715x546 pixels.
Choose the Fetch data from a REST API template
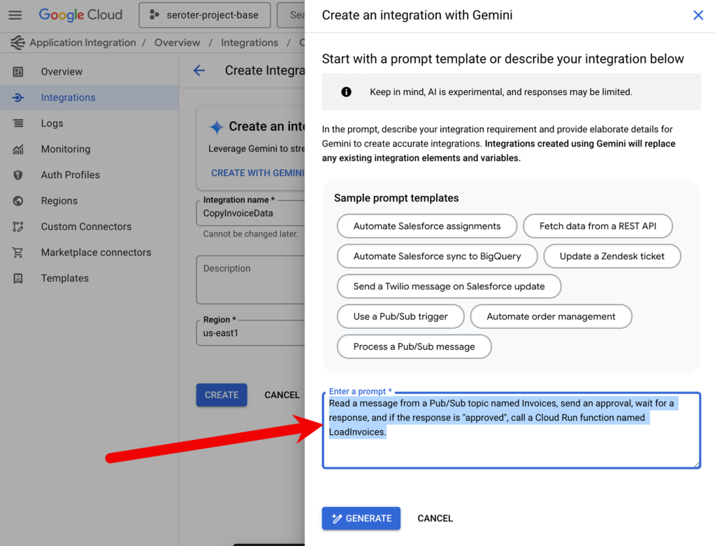point(598,226)
